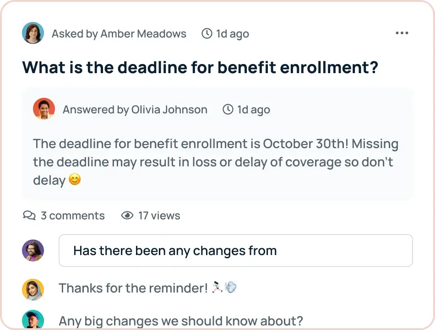Click the answer text about October 30th deadline
This screenshot has width=435, height=330.
[x=215, y=162]
